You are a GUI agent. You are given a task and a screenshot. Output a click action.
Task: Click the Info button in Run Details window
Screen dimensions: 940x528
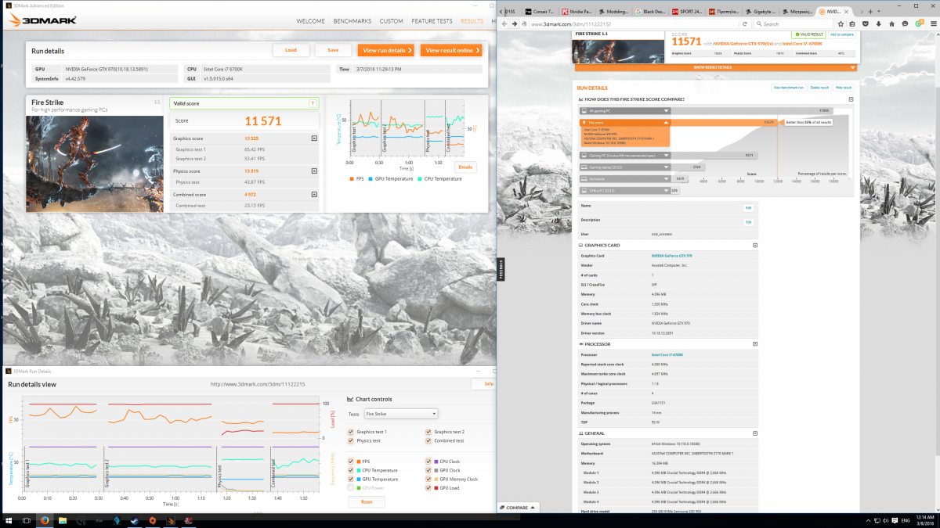coord(483,384)
